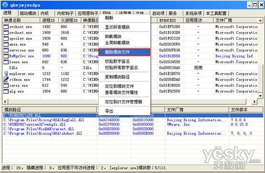Choose 显示所有模块 in the context menu
This screenshot has width=265, height=173.
coord(124,27)
